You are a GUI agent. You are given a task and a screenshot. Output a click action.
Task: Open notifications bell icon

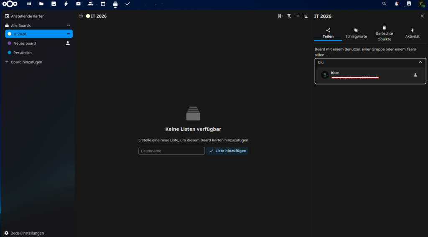click(x=396, y=4)
